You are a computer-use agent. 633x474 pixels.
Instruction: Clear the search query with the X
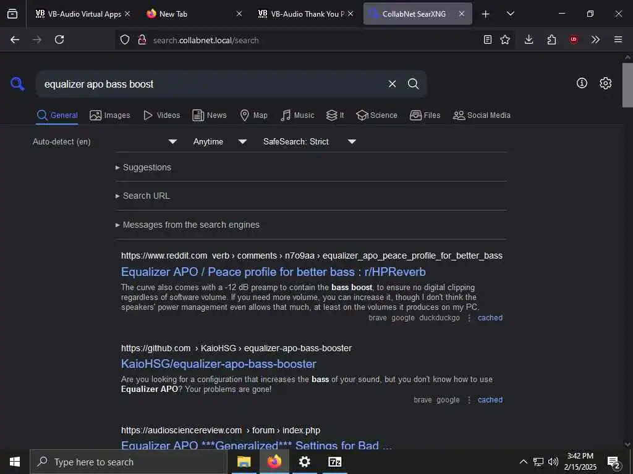(392, 84)
